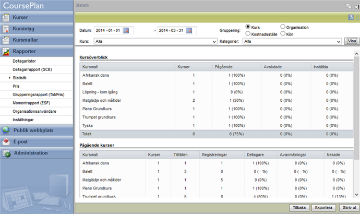Click the Kurser icon in sidebar
The width and height of the screenshot is (360, 214).
[x=6, y=18]
